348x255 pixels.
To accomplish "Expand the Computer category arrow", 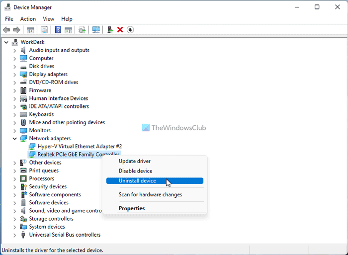I will 14,59.
